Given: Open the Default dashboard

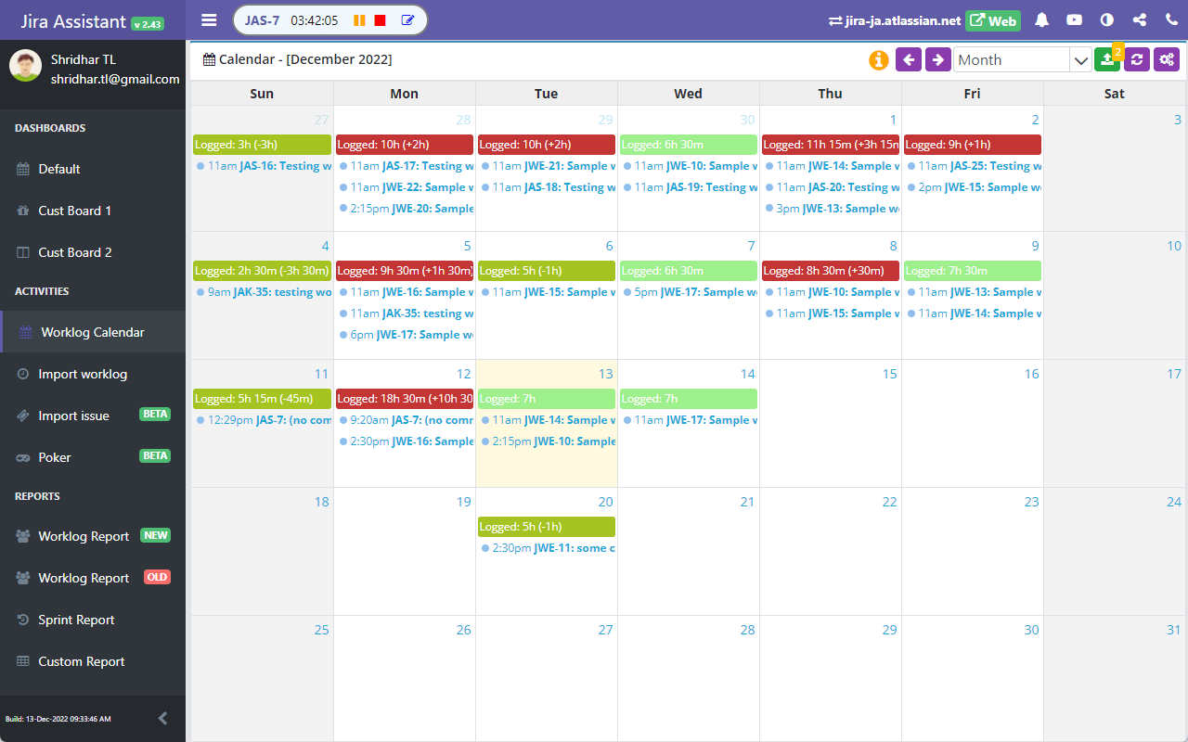Looking at the screenshot, I should coord(93,169).
